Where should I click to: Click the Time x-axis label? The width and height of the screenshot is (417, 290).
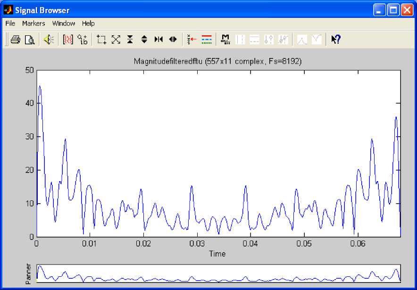217,254
